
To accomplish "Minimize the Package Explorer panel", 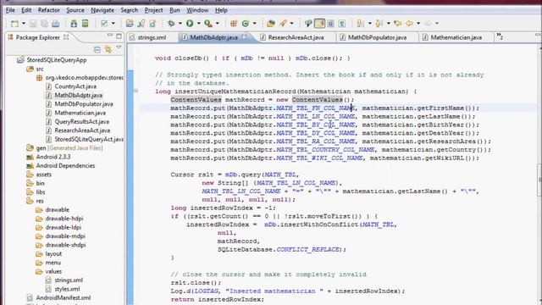I will [x=110, y=36].
